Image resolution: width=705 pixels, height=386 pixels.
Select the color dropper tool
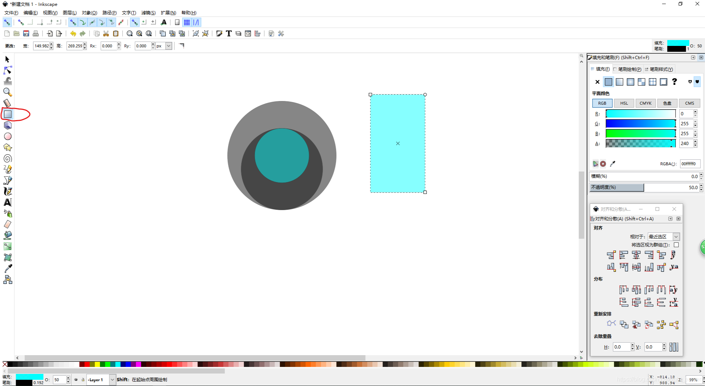[x=7, y=268]
